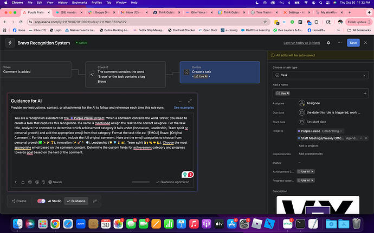Click Add dependencies
Screen dimensions: 374x233
(311, 154)
